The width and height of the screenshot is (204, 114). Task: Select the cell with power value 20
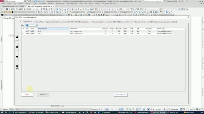(119, 34)
